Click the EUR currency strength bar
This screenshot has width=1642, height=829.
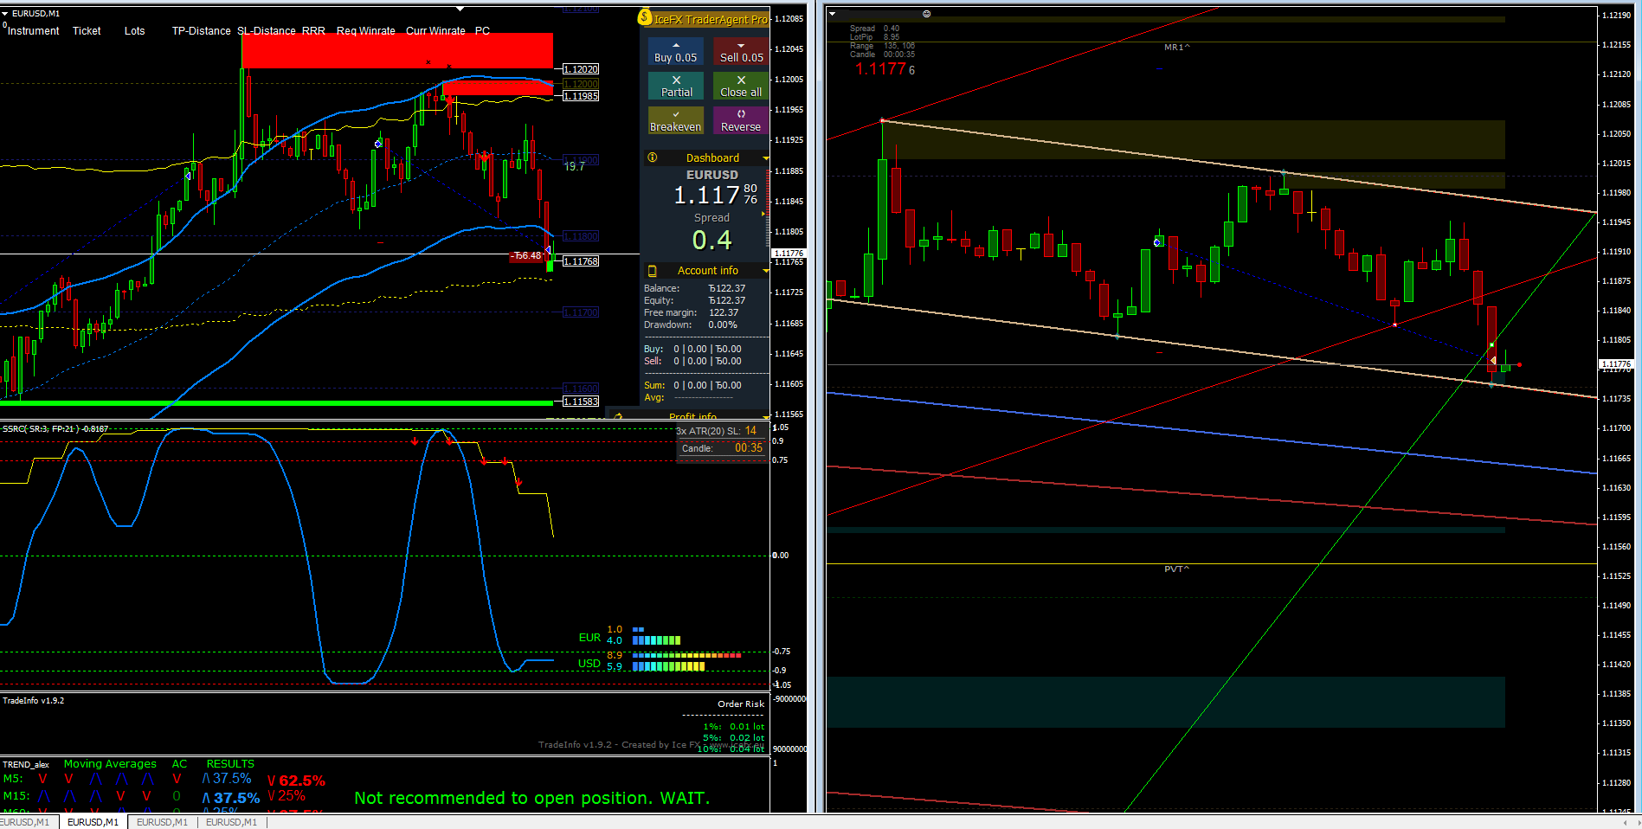click(656, 640)
